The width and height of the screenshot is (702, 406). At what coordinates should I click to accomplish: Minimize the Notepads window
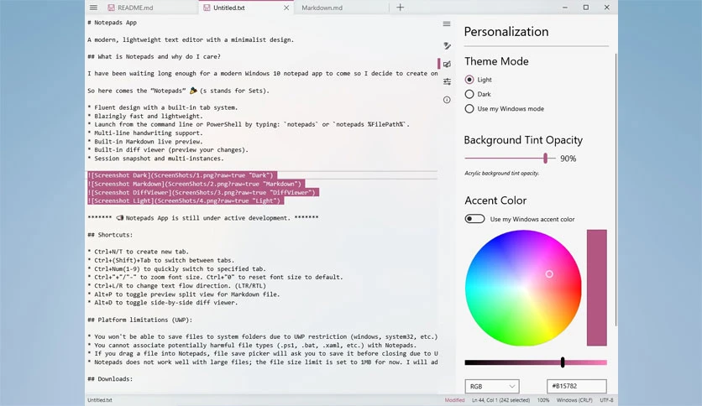[565, 8]
